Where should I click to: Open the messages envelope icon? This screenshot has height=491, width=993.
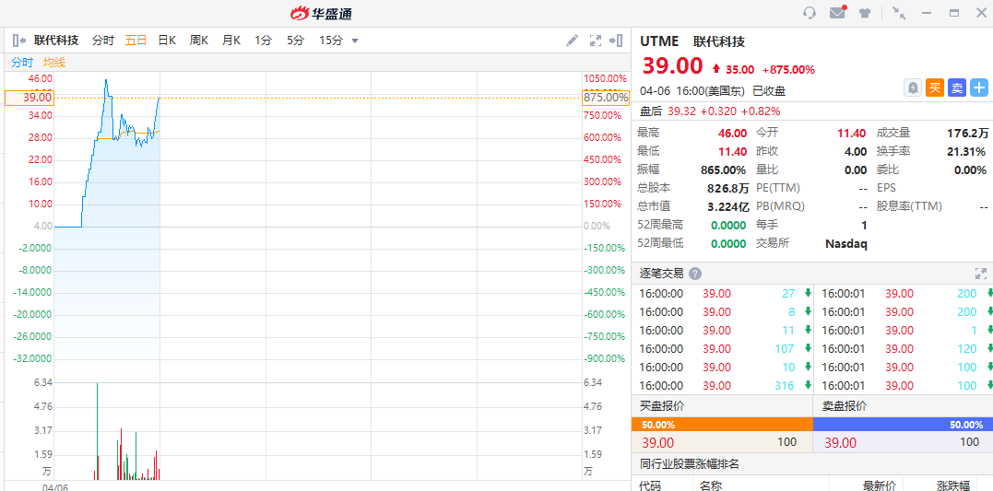point(837,13)
